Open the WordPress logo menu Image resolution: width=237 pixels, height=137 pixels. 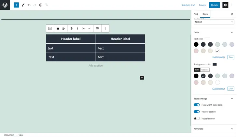(5, 5)
